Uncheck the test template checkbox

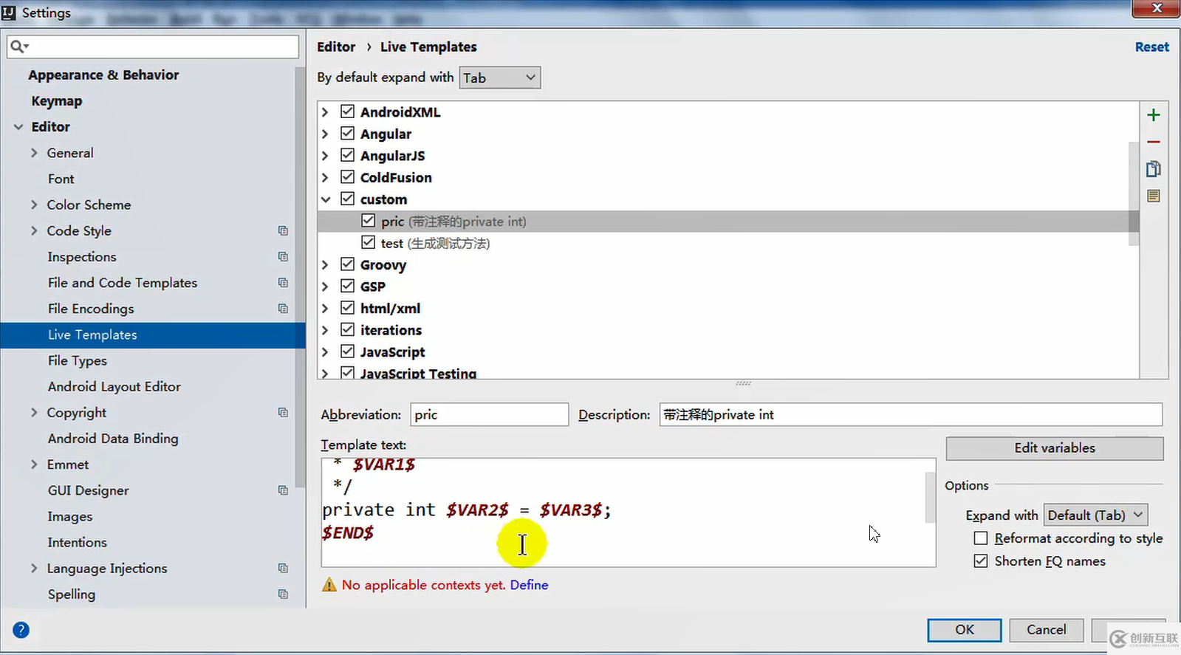tap(368, 242)
